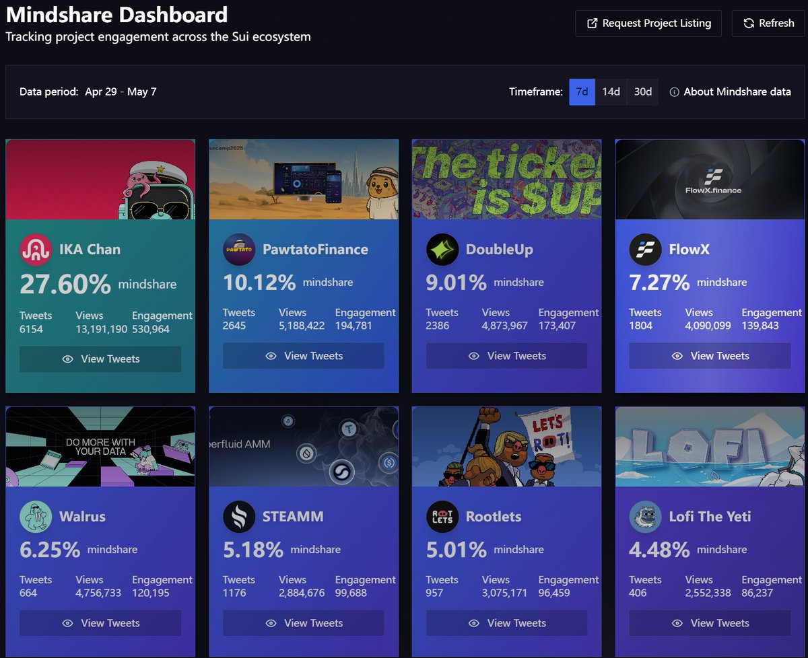Click the Lofi The Yeti project name
The width and height of the screenshot is (808, 658).
click(x=710, y=517)
